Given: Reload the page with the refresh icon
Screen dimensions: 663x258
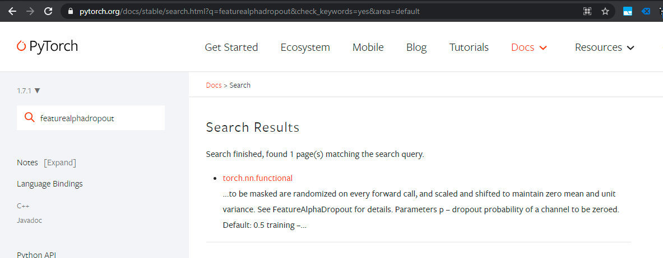Looking at the screenshot, I should pos(49,11).
